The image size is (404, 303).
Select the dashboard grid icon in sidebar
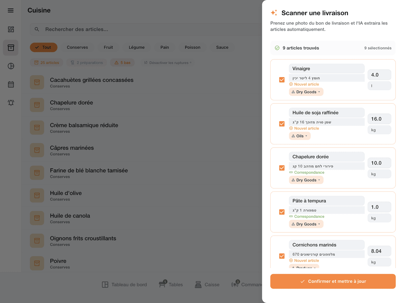10,29
